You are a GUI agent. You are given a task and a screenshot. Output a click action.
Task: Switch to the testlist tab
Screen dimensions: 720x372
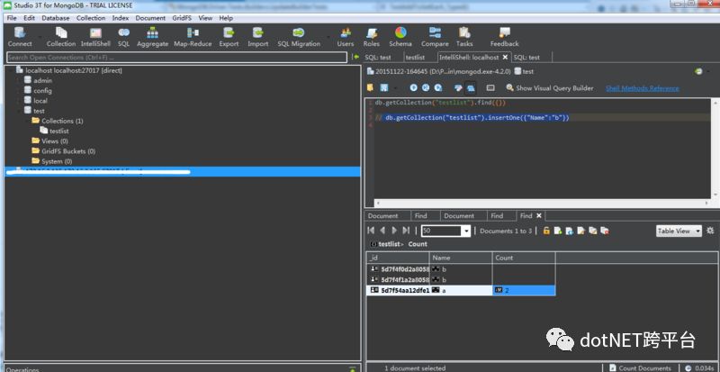(415, 58)
